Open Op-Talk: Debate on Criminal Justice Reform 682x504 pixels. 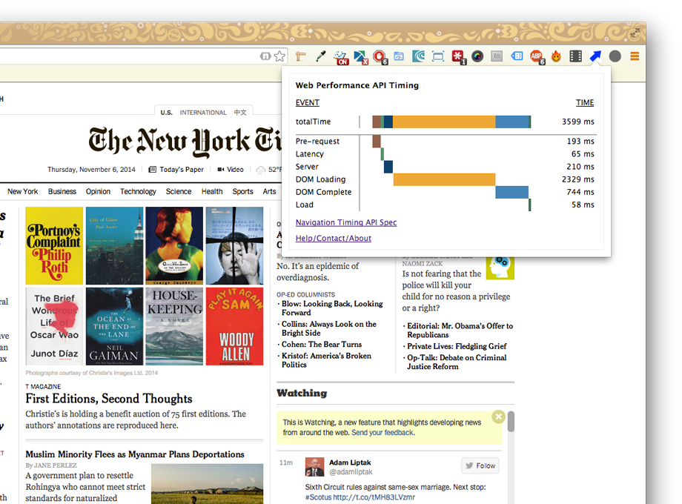457,362
